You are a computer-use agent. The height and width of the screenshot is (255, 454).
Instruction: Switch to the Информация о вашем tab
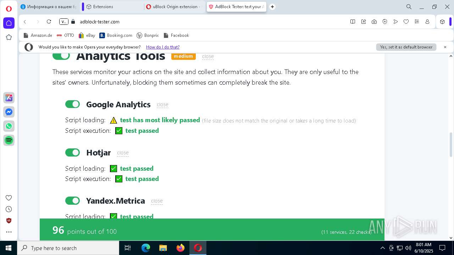[49, 7]
